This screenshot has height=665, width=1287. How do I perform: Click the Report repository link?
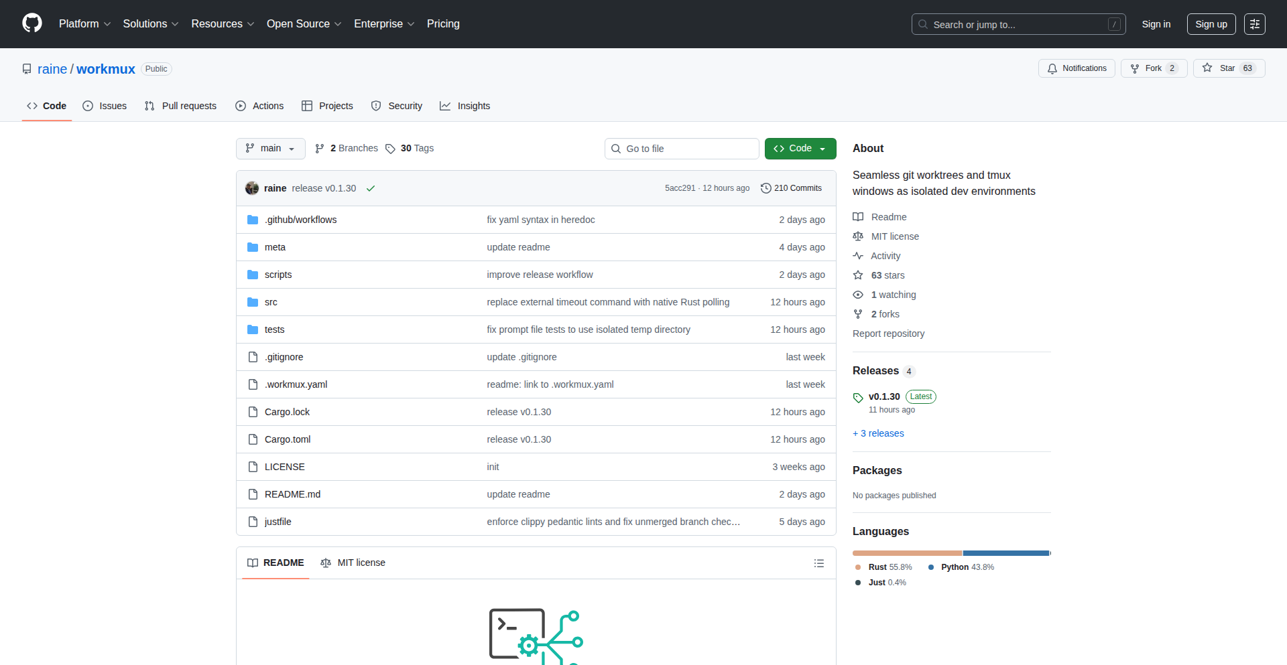[888, 333]
